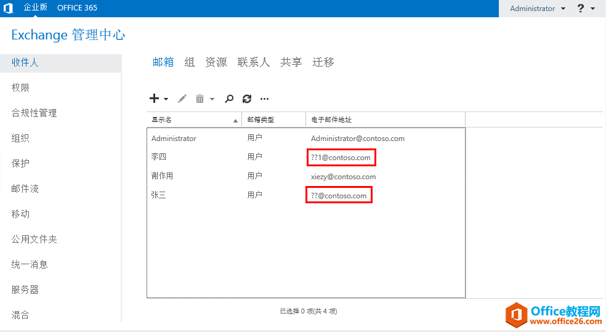Click the OFFICE 365 link in header
Image resolution: width=606 pixels, height=332 pixels.
tap(77, 9)
